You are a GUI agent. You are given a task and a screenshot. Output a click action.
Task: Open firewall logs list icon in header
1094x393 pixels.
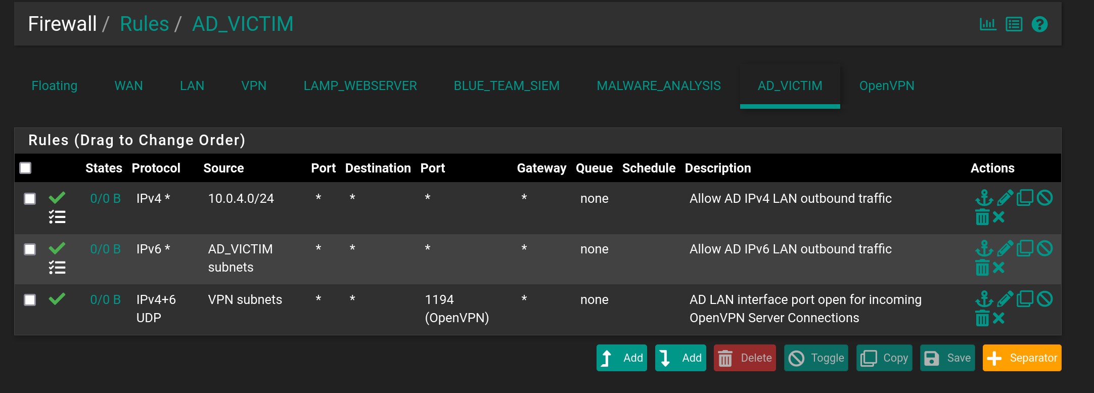[1014, 24]
